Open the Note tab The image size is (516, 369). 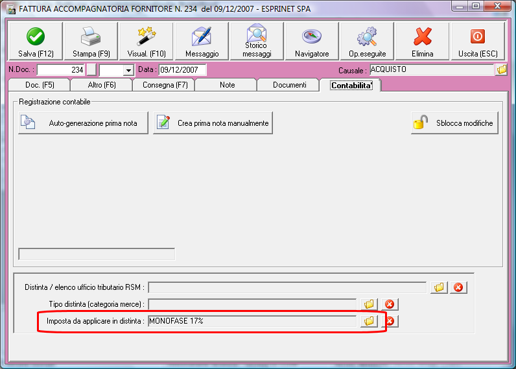(x=227, y=85)
